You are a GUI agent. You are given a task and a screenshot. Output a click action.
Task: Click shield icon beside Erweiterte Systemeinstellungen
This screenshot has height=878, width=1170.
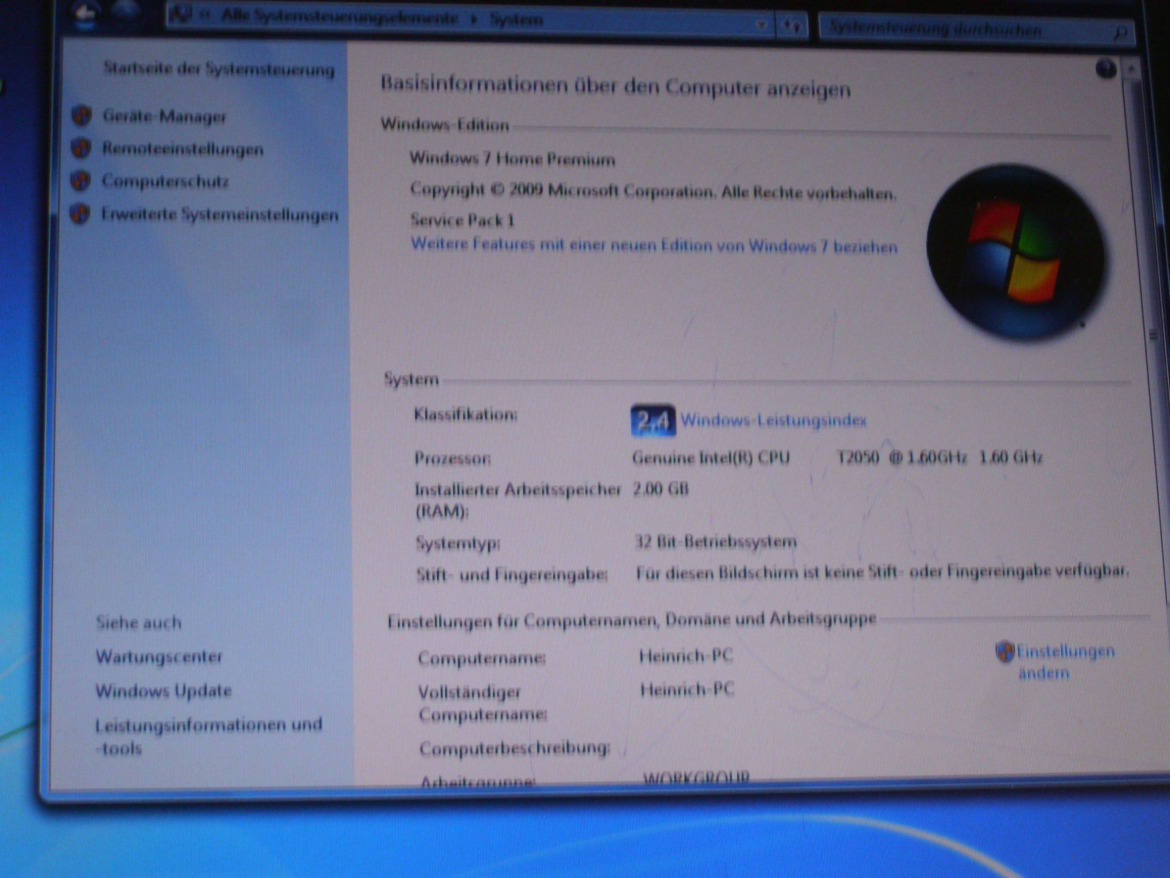tap(80, 213)
